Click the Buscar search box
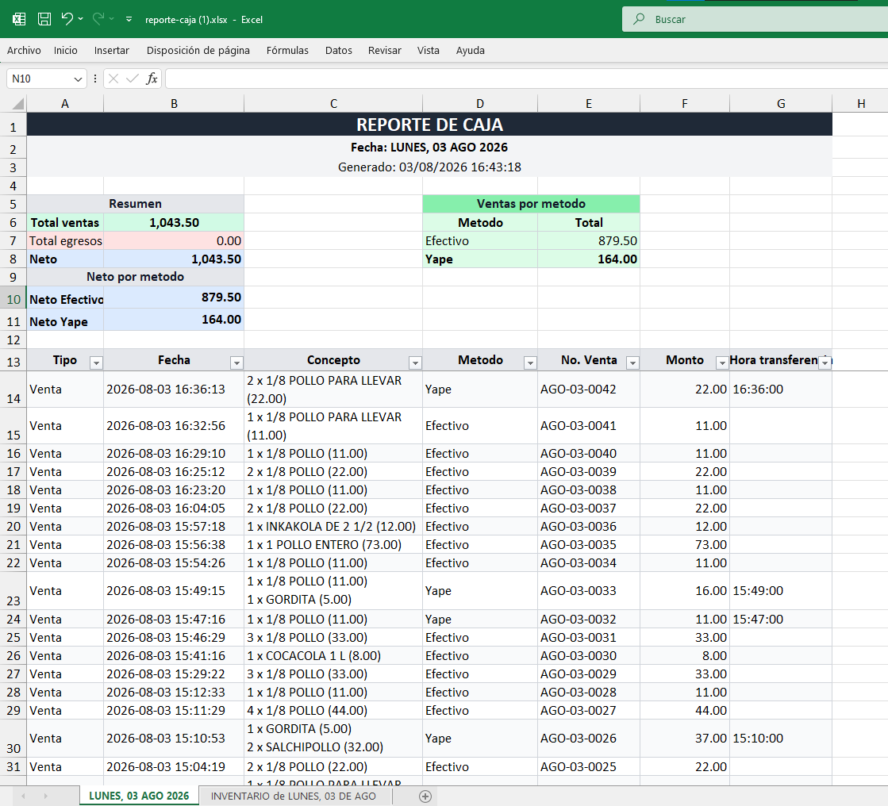Viewport: 888px width, 806px height. tap(755, 19)
